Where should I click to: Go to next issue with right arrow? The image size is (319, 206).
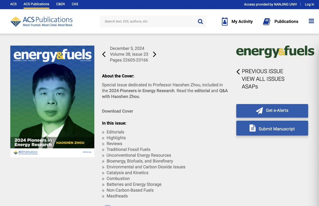154,54
